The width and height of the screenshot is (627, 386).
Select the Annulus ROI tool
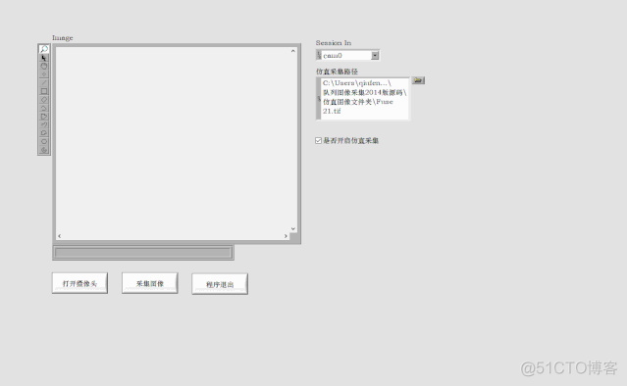pos(44,150)
